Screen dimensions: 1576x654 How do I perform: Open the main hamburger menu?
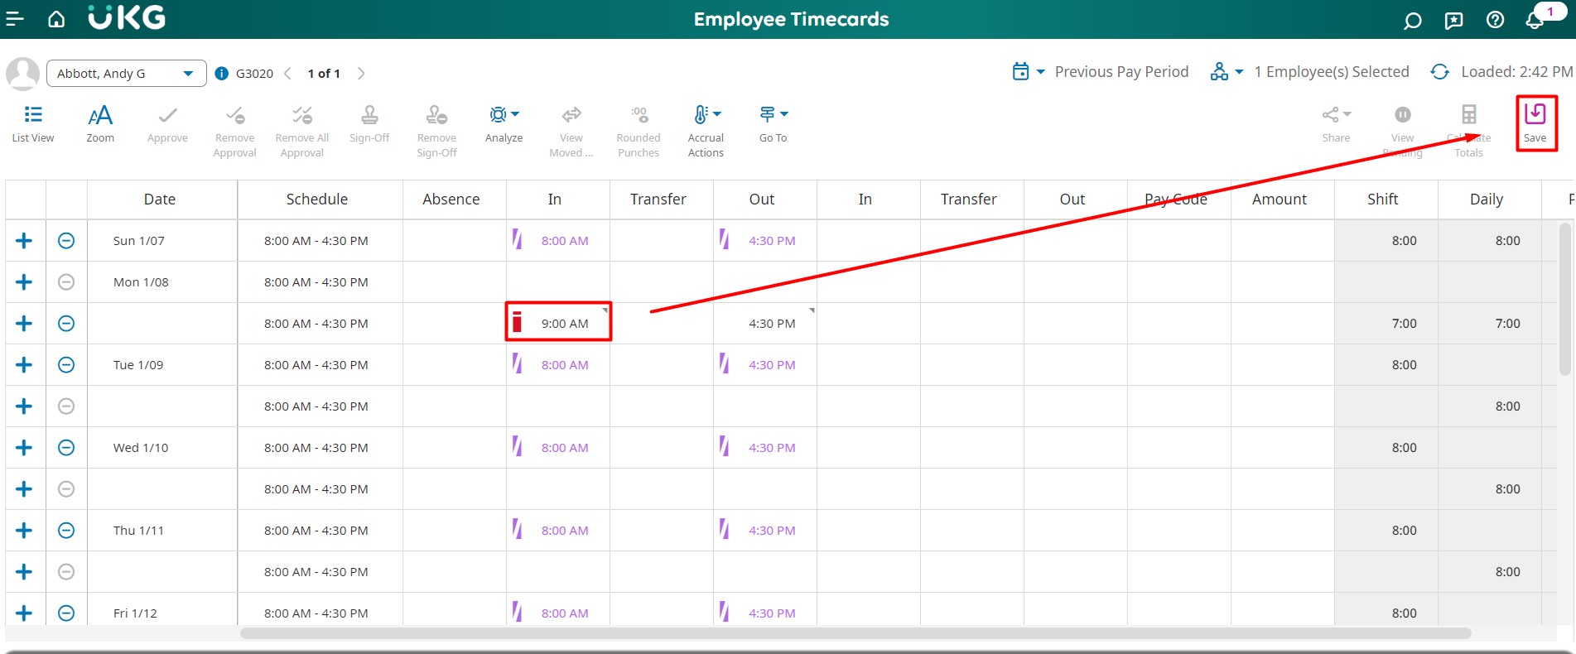[15, 19]
